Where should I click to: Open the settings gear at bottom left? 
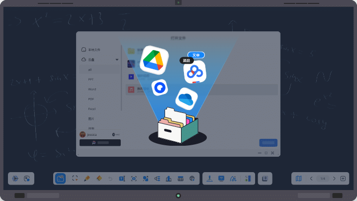pos(15,178)
